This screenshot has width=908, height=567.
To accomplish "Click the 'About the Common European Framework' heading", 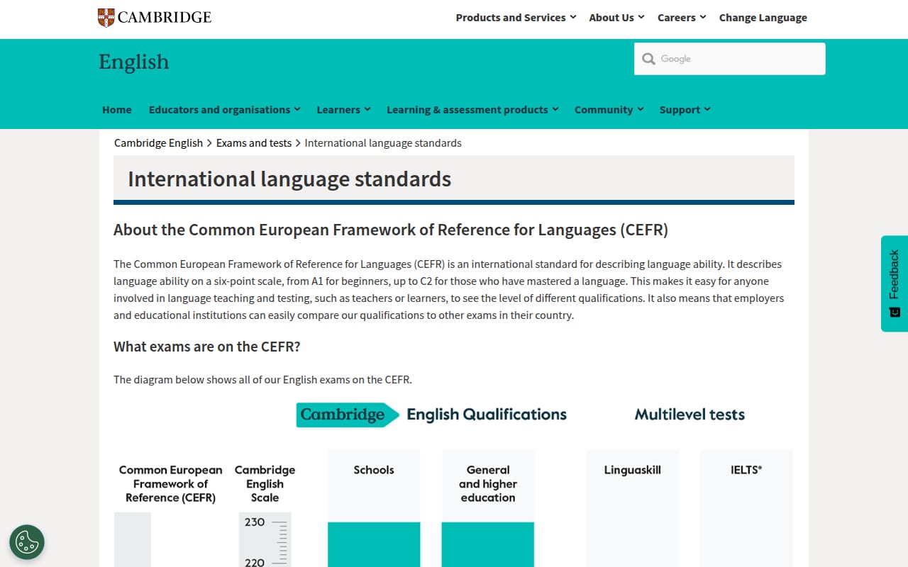I will tap(391, 230).
